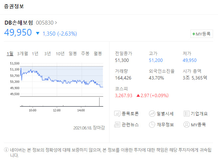Show the 주봉 weekly chart

[x=85, y=54]
